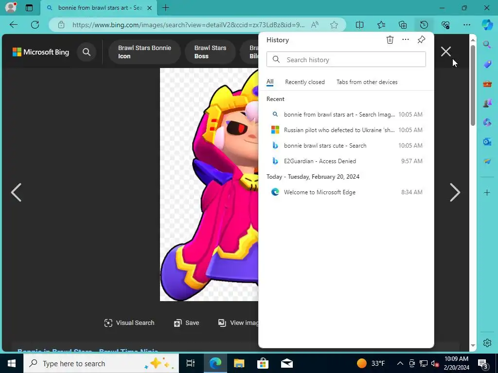Open the Edge profile avatar icon

coord(11,8)
